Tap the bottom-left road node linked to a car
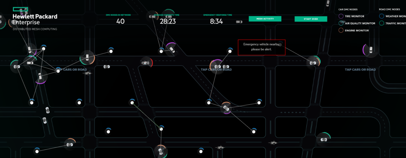Viewport: 406px width, 158px height. (37, 151)
